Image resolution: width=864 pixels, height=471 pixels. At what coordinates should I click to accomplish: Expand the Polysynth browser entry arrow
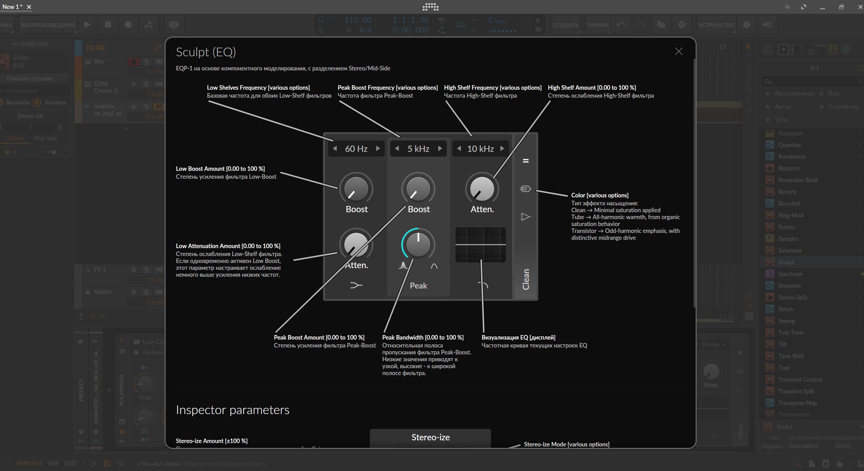860,133
